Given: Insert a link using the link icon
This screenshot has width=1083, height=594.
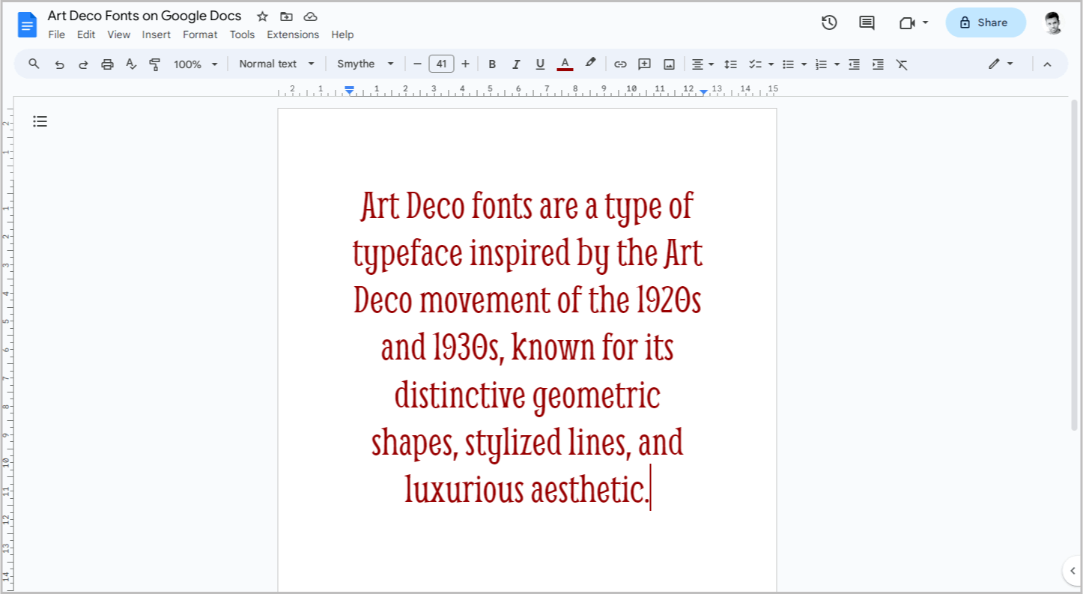Looking at the screenshot, I should [x=620, y=64].
